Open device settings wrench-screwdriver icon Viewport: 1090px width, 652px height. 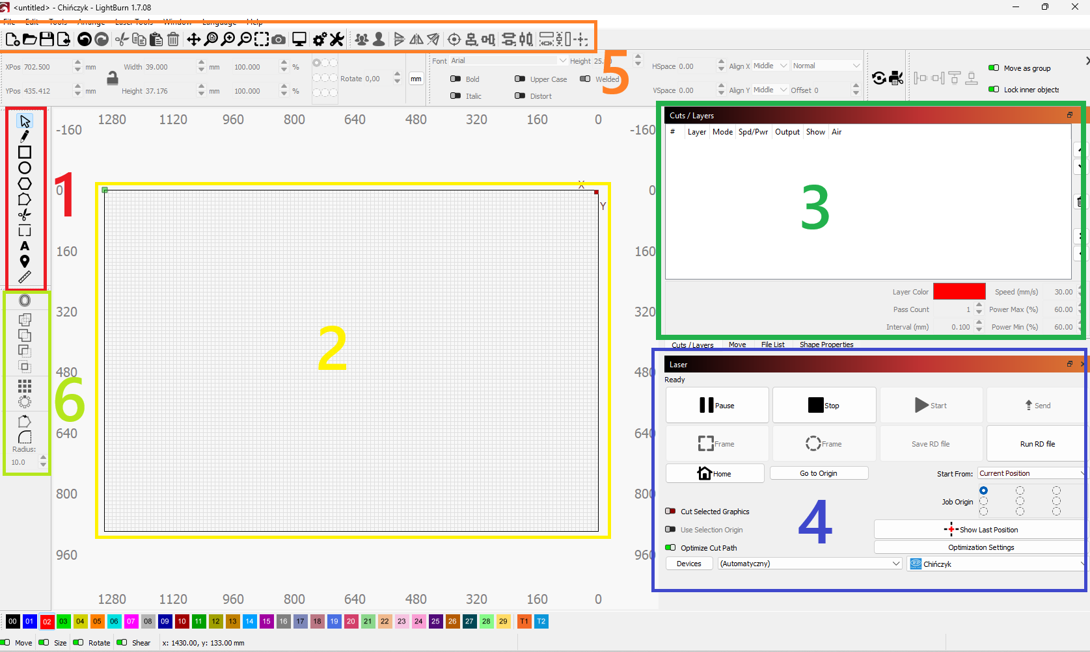coord(336,40)
